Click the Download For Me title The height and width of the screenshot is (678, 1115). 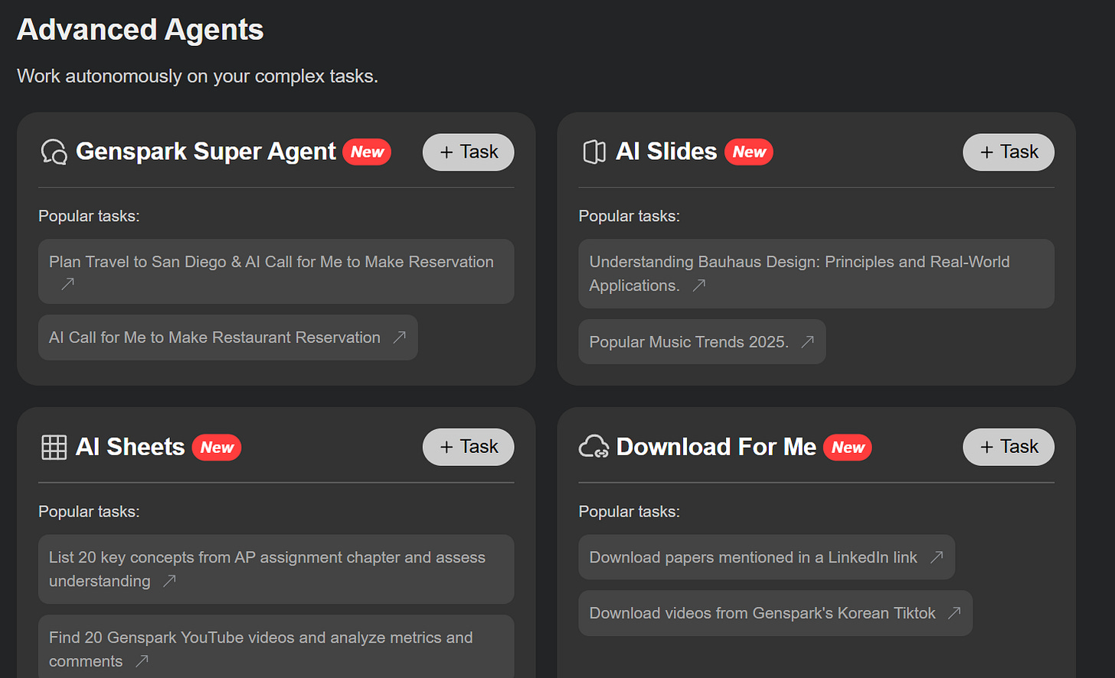tap(716, 447)
